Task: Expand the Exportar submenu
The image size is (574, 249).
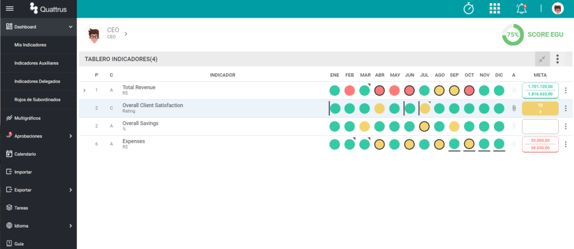Action: click(x=71, y=190)
